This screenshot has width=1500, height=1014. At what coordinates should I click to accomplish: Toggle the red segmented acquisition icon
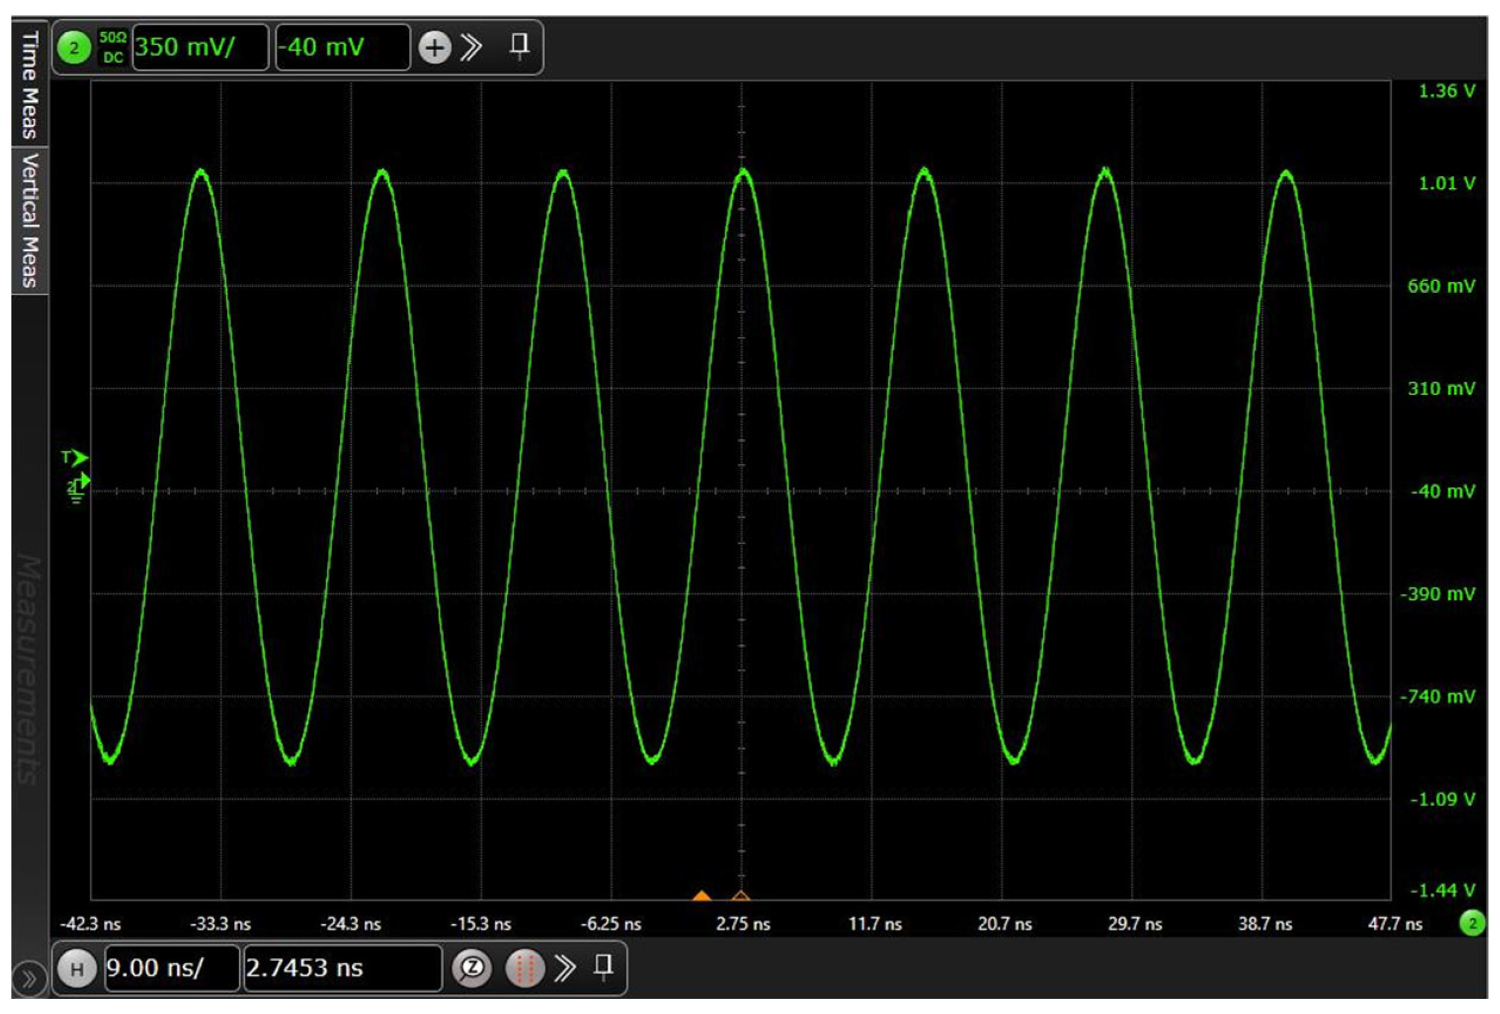click(x=525, y=968)
